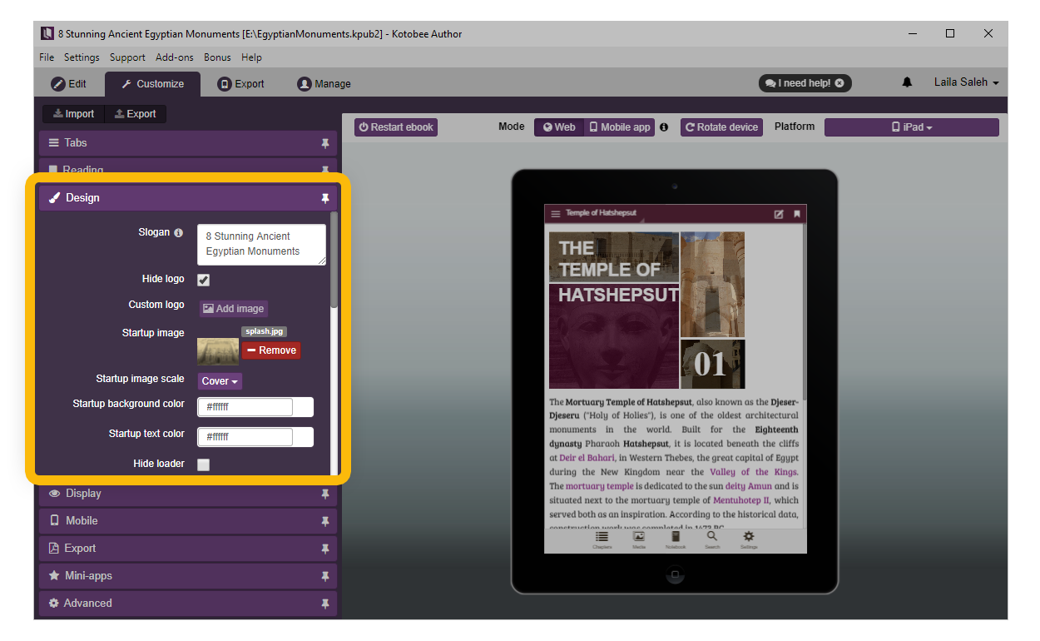Follow the Deir el Bahari link
Image resolution: width=1040 pixels, height=641 pixels.
coord(587,458)
